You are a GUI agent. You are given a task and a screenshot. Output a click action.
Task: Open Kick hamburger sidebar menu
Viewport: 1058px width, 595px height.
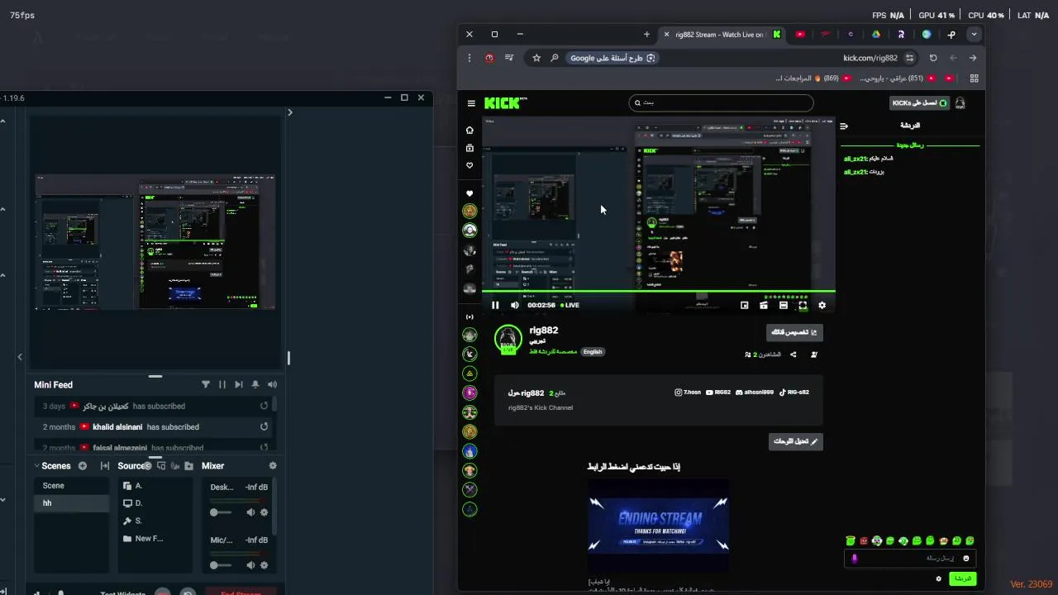coord(471,103)
